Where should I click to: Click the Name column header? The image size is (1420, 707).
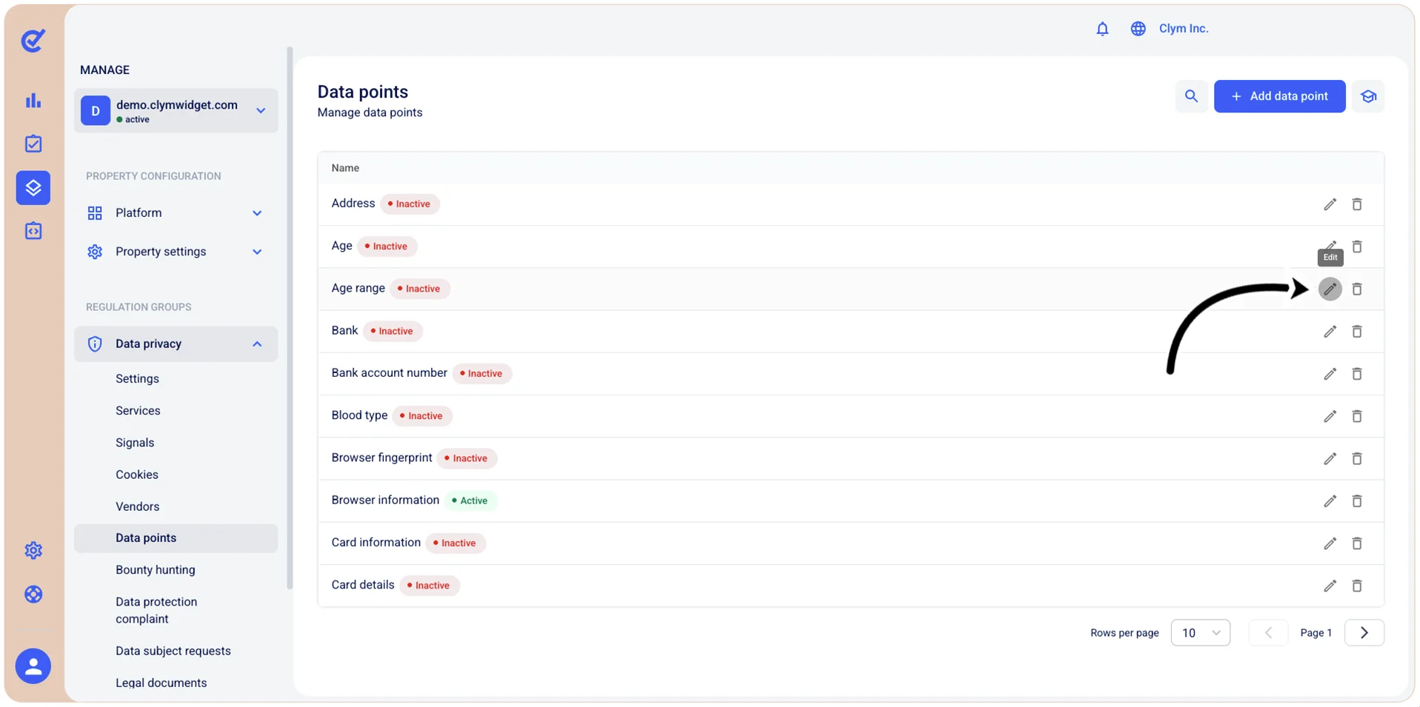pos(345,168)
